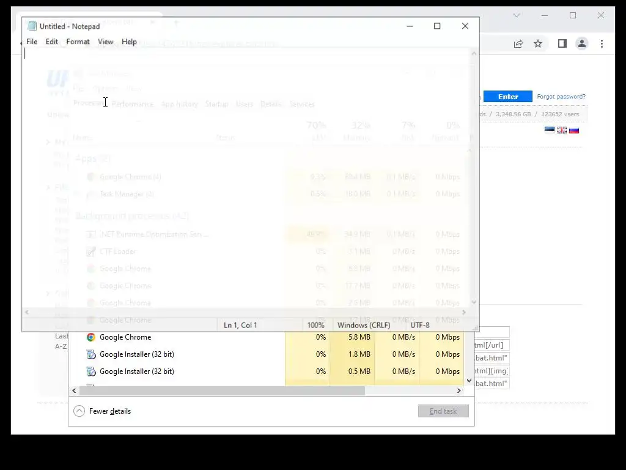Collapse Task Manager with the Fewer details chevron

click(x=79, y=411)
